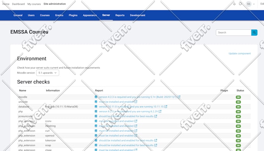
Task: Click the book icon in database row
Action: tap(96, 106)
